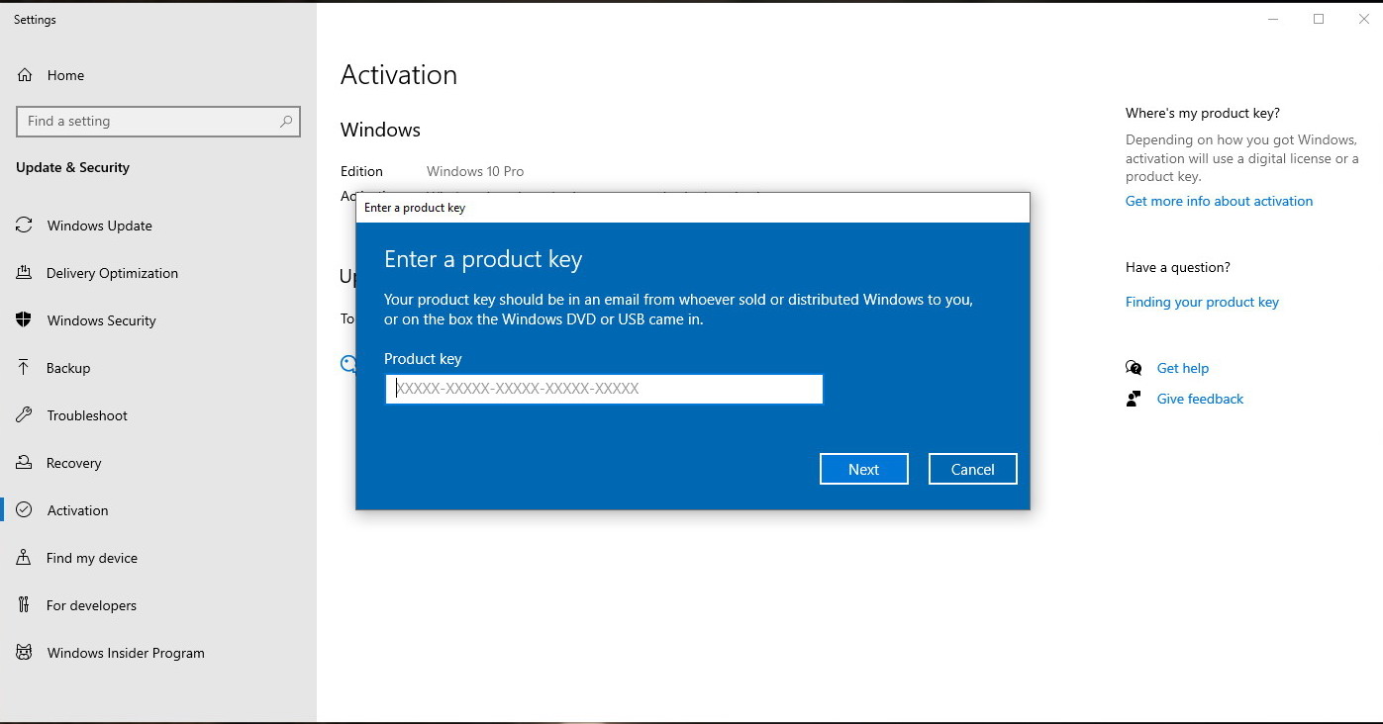1383x724 pixels.
Task: Open Windows Insider Program settings
Action: coord(158,653)
